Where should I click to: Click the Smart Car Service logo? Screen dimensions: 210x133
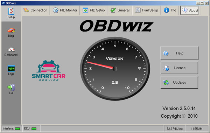click(49, 71)
